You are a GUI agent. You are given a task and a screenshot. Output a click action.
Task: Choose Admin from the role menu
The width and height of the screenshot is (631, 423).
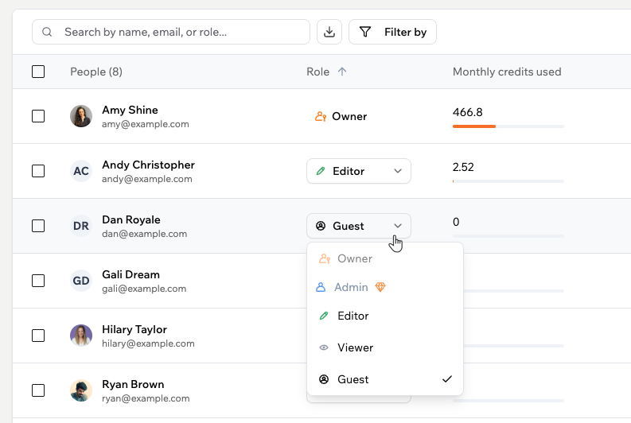(385, 287)
